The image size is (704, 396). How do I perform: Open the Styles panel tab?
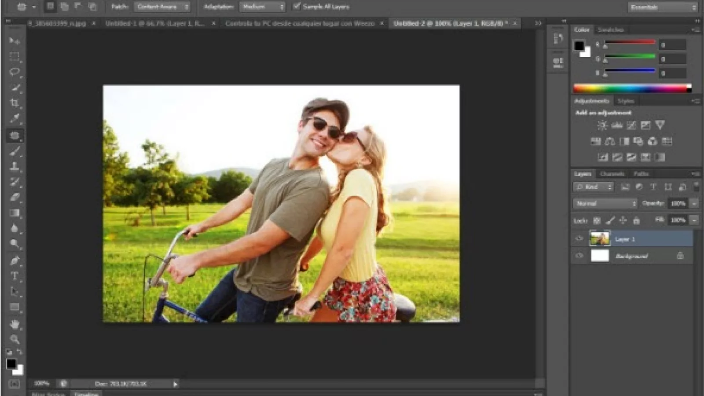pos(625,101)
